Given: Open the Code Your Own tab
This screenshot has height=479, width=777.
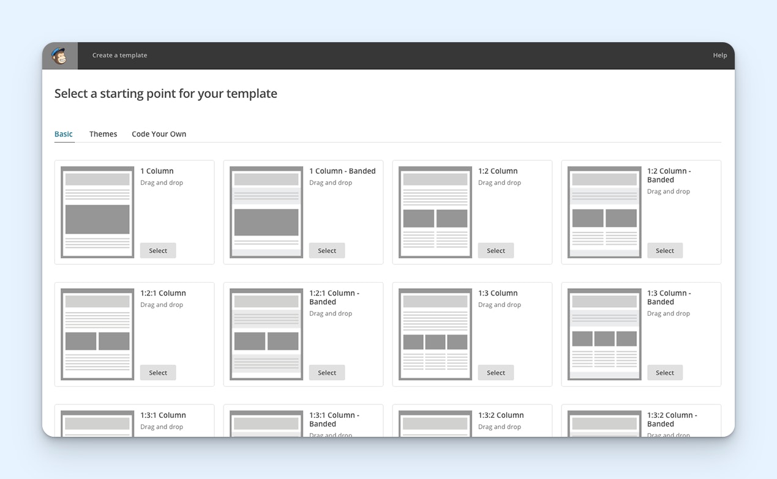Looking at the screenshot, I should tap(159, 134).
